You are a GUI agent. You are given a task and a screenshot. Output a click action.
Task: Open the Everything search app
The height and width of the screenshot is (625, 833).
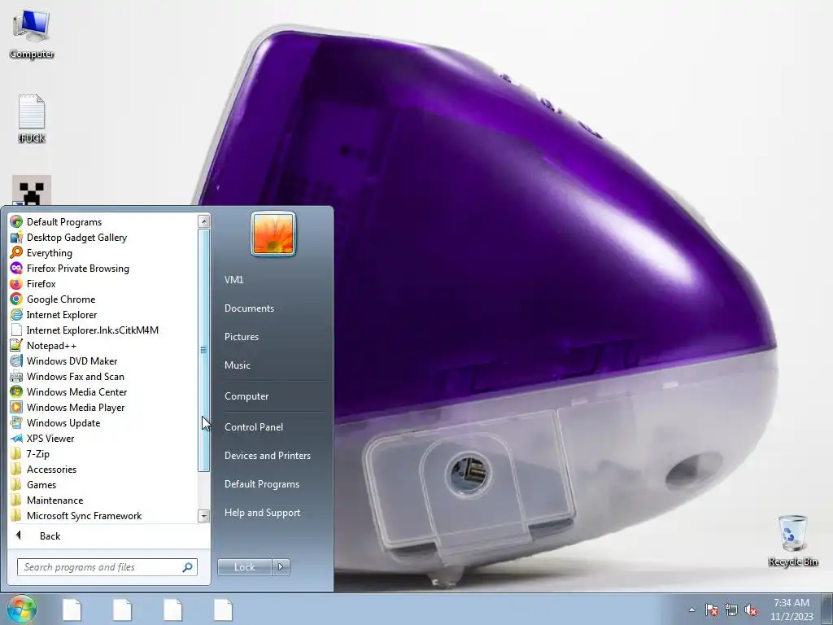click(50, 253)
